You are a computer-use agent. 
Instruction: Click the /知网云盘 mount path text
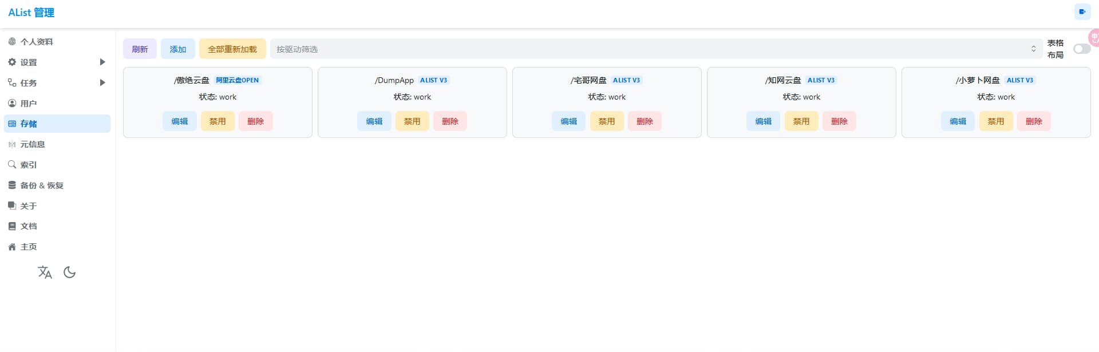(783, 80)
